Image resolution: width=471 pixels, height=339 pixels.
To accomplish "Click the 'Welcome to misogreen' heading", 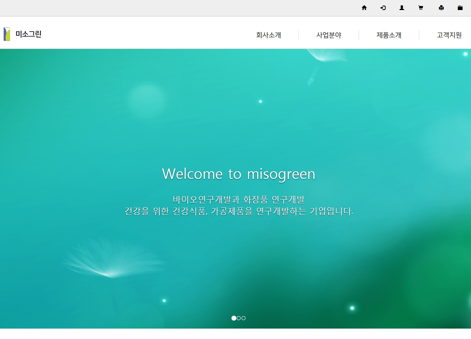I will [238, 174].
